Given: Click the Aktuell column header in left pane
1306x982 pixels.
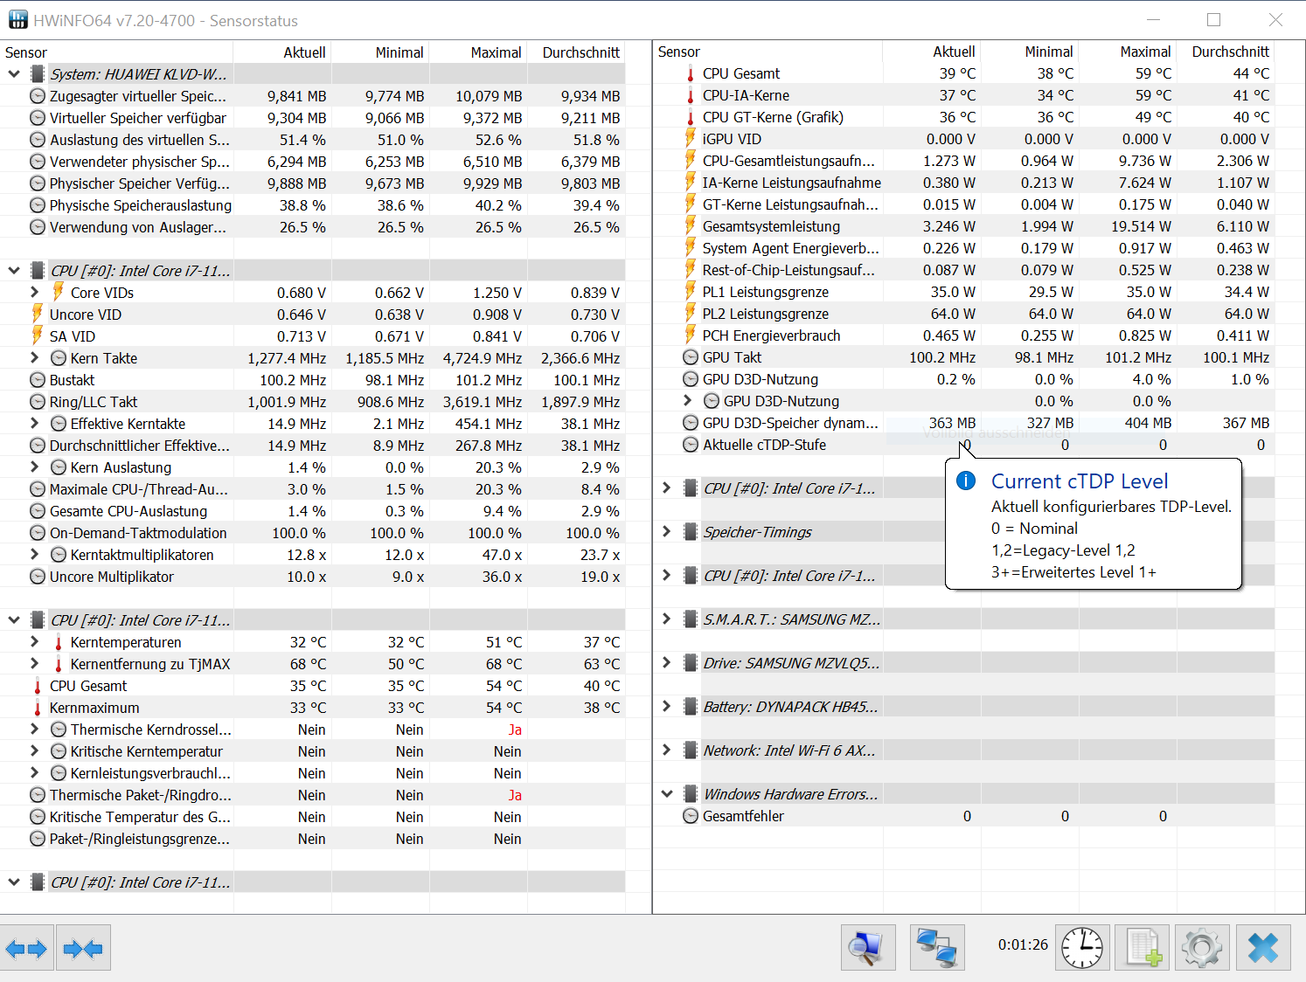Looking at the screenshot, I should tap(304, 52).
